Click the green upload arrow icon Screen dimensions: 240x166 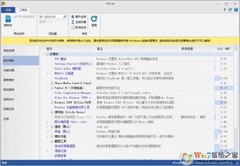(225, 10)
